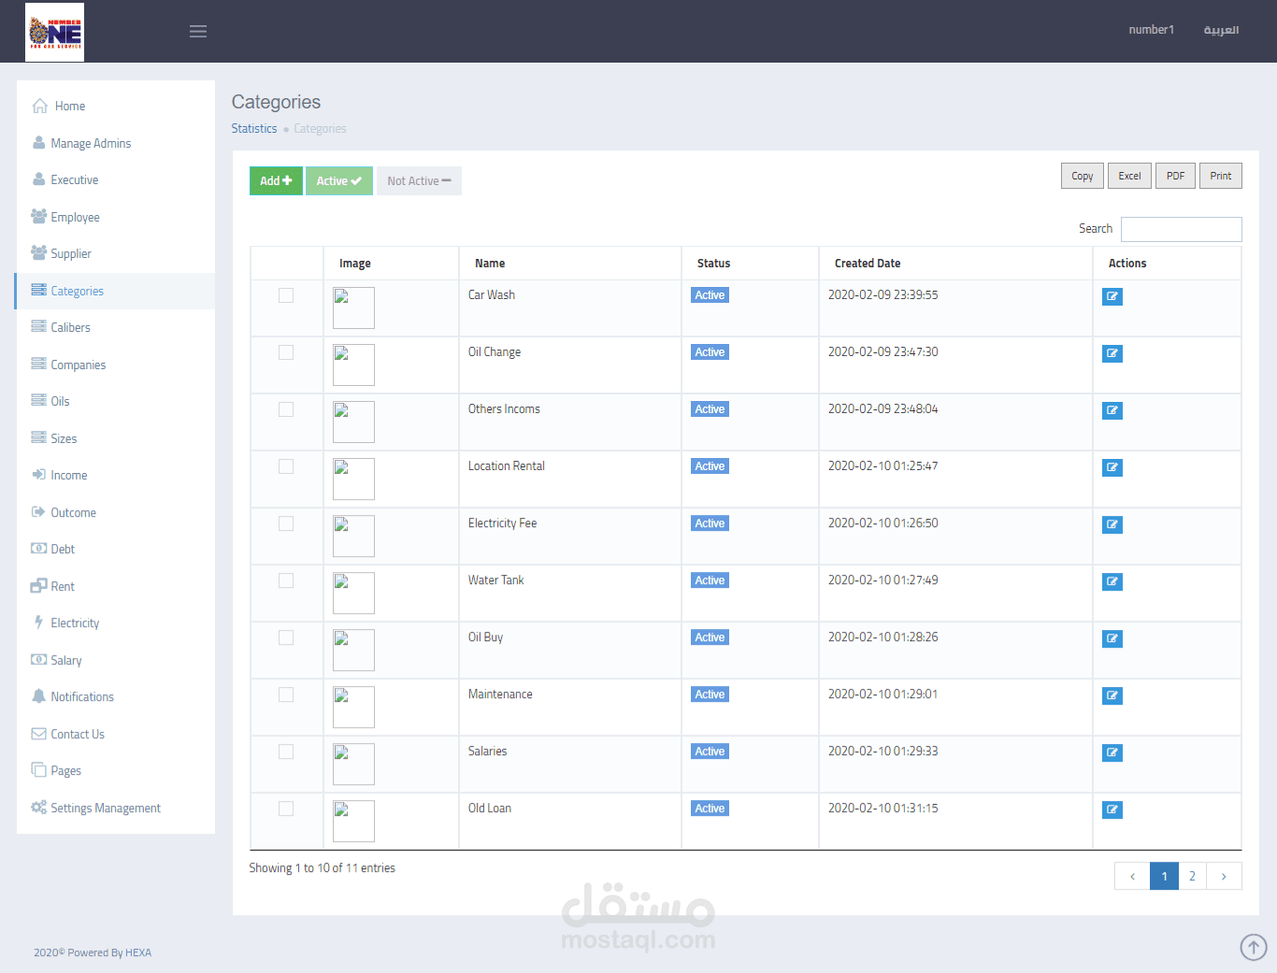Toggle the hamburger sidebar menu icon
Viewport: 1277px width, 973px height.
coord(198,32)
